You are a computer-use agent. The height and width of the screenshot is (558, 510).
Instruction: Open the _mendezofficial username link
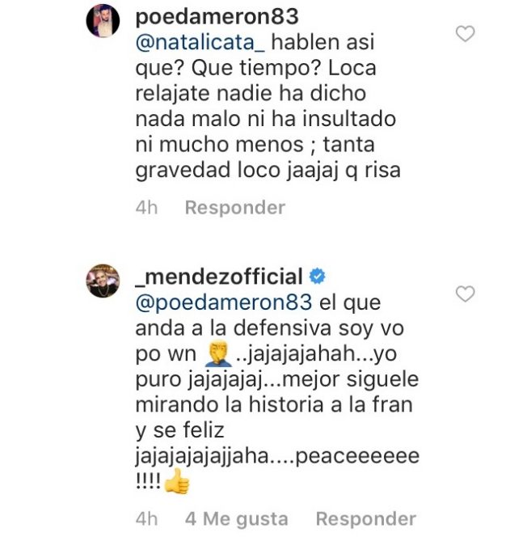point(217,277)
